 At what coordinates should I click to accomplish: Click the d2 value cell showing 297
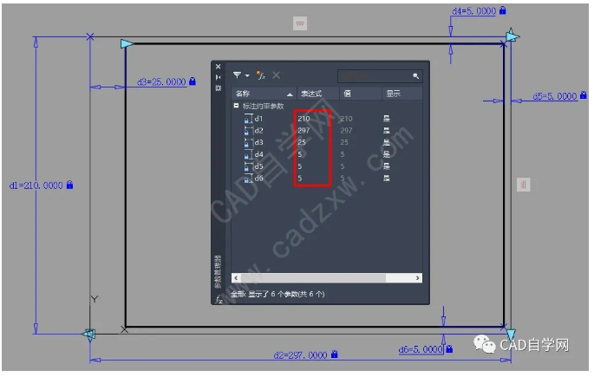click(x=346, y=131)
